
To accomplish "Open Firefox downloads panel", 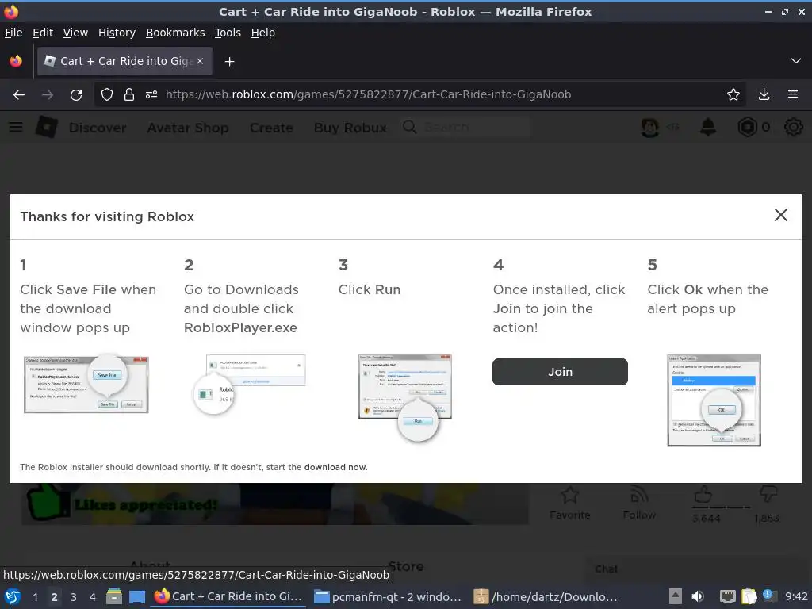I will pos(764,95).
